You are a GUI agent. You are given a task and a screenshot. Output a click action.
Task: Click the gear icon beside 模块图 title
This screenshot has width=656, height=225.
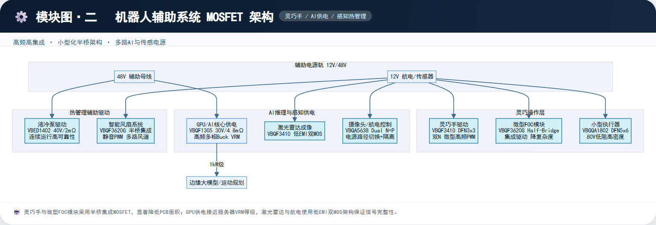tap(21, 17)
